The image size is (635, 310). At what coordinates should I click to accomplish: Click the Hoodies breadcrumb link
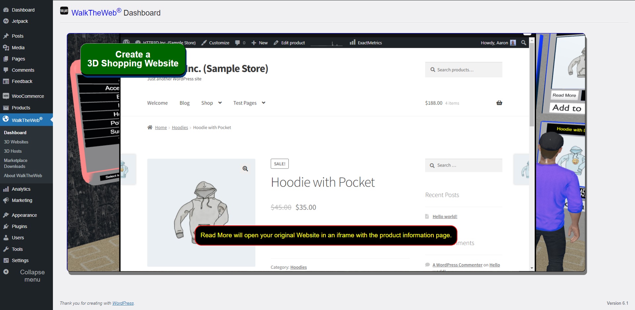tap(180, 127)
